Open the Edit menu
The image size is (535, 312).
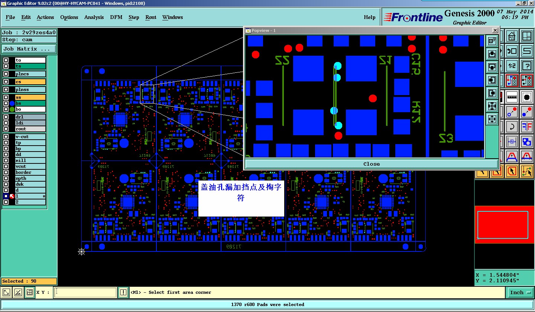click(26, 17)
